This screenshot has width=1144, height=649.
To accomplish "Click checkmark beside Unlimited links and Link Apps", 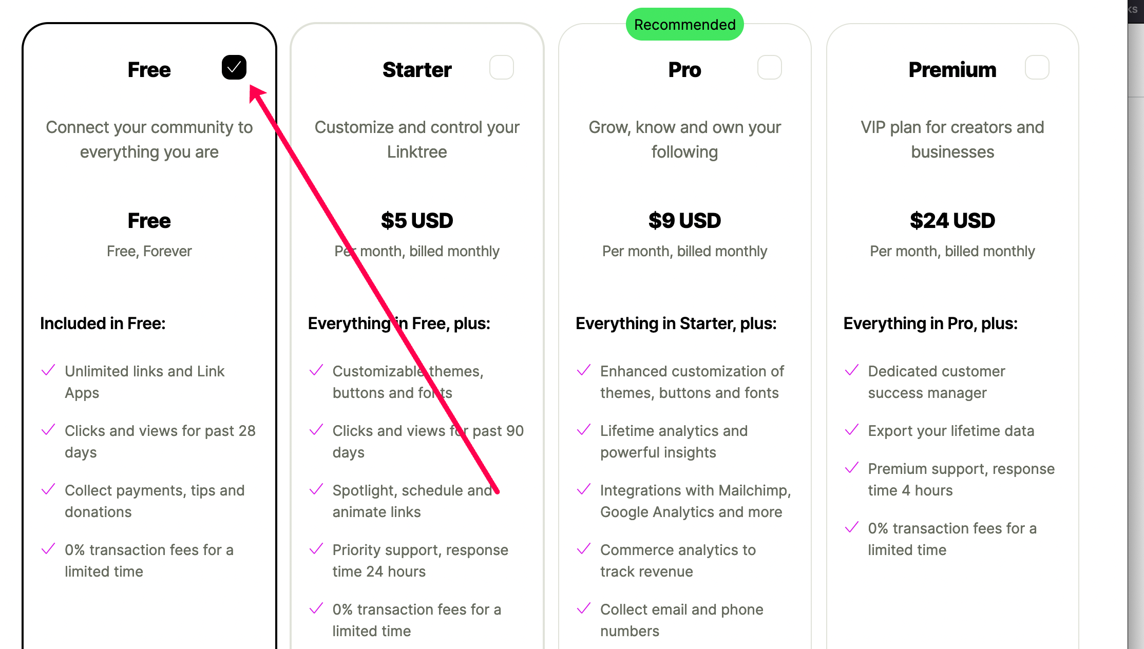I will coord(48,370).
